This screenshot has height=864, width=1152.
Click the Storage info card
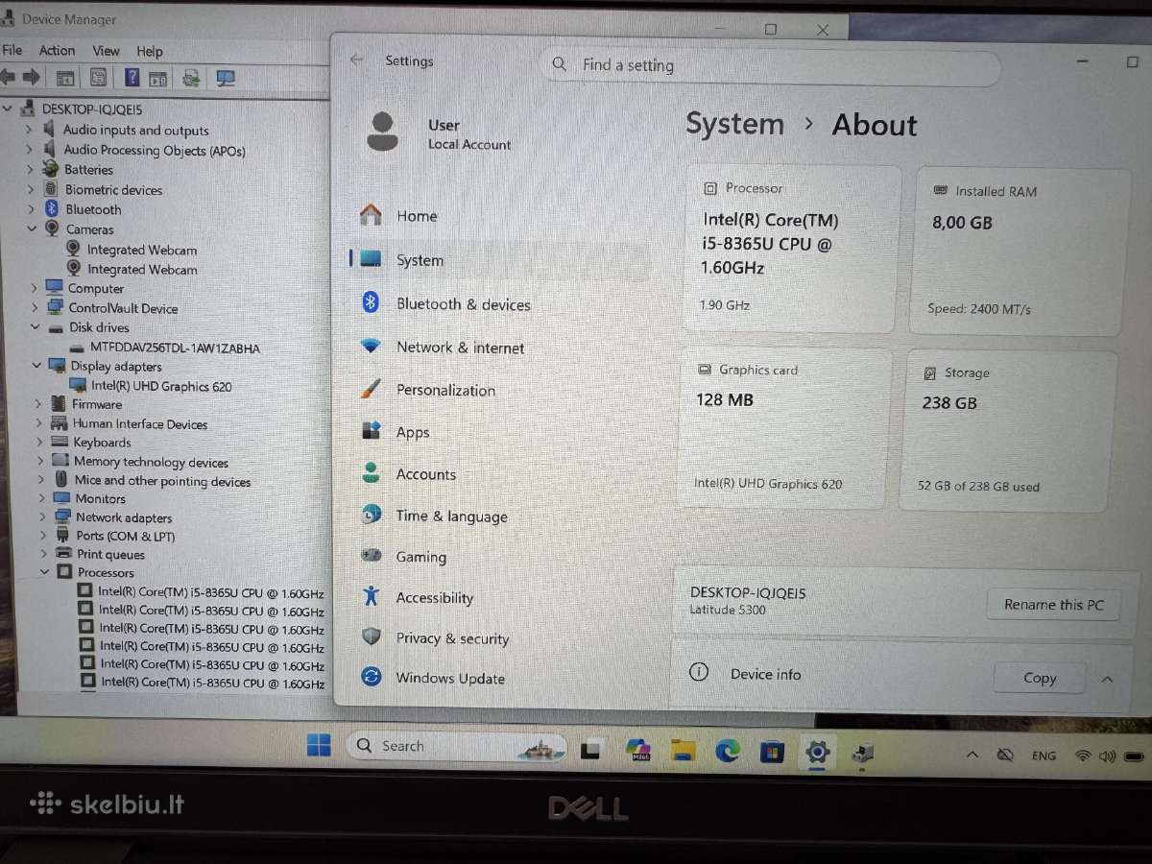pyautogui.click(x=1009, y=430)
